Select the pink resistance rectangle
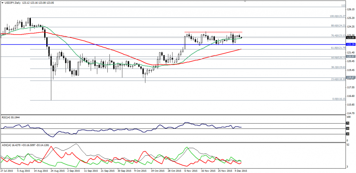This screenshot has width=356, height=173. (213, 32)
